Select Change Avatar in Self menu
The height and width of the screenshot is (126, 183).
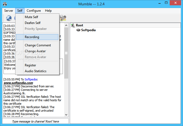tap(37, 51)
